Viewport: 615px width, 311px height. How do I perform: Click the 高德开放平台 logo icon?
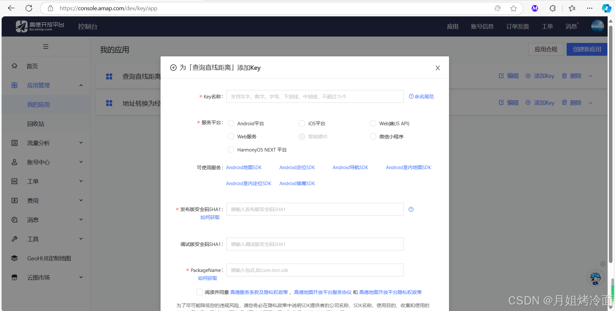click(21, 26)
